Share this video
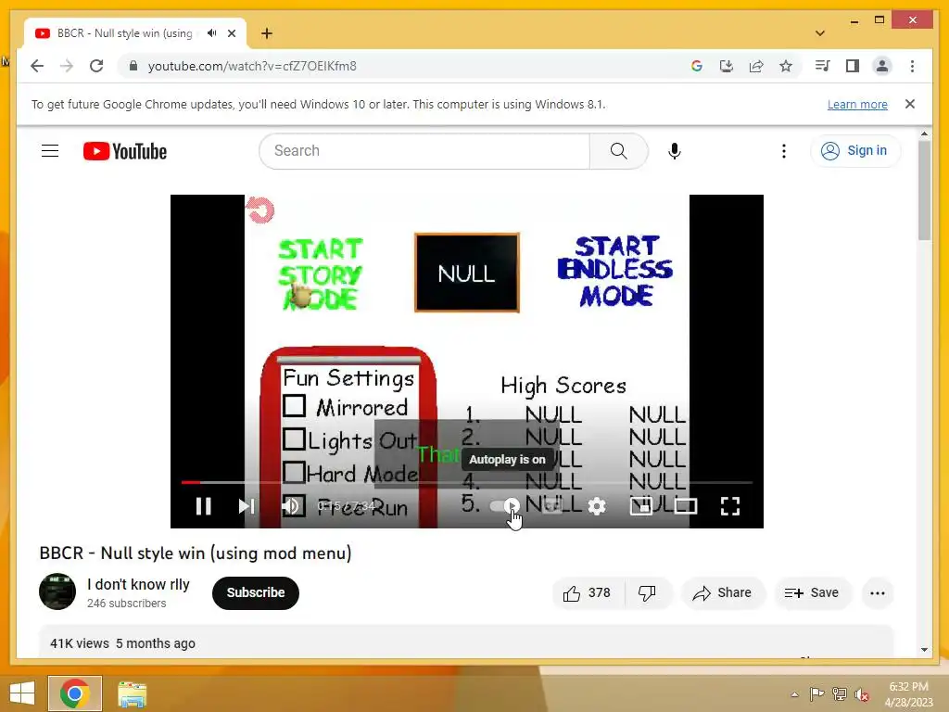 tap(723, 592)
